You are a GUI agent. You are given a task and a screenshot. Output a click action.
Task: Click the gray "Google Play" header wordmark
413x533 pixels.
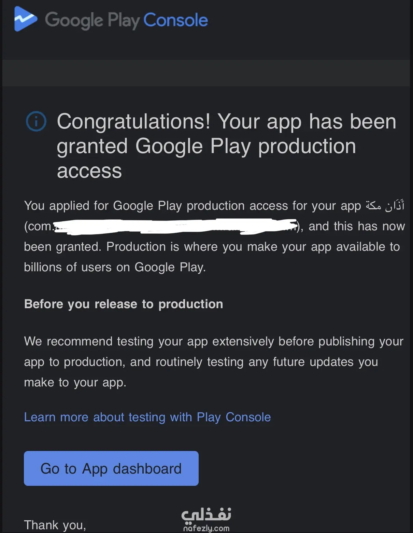click(92, 20)
